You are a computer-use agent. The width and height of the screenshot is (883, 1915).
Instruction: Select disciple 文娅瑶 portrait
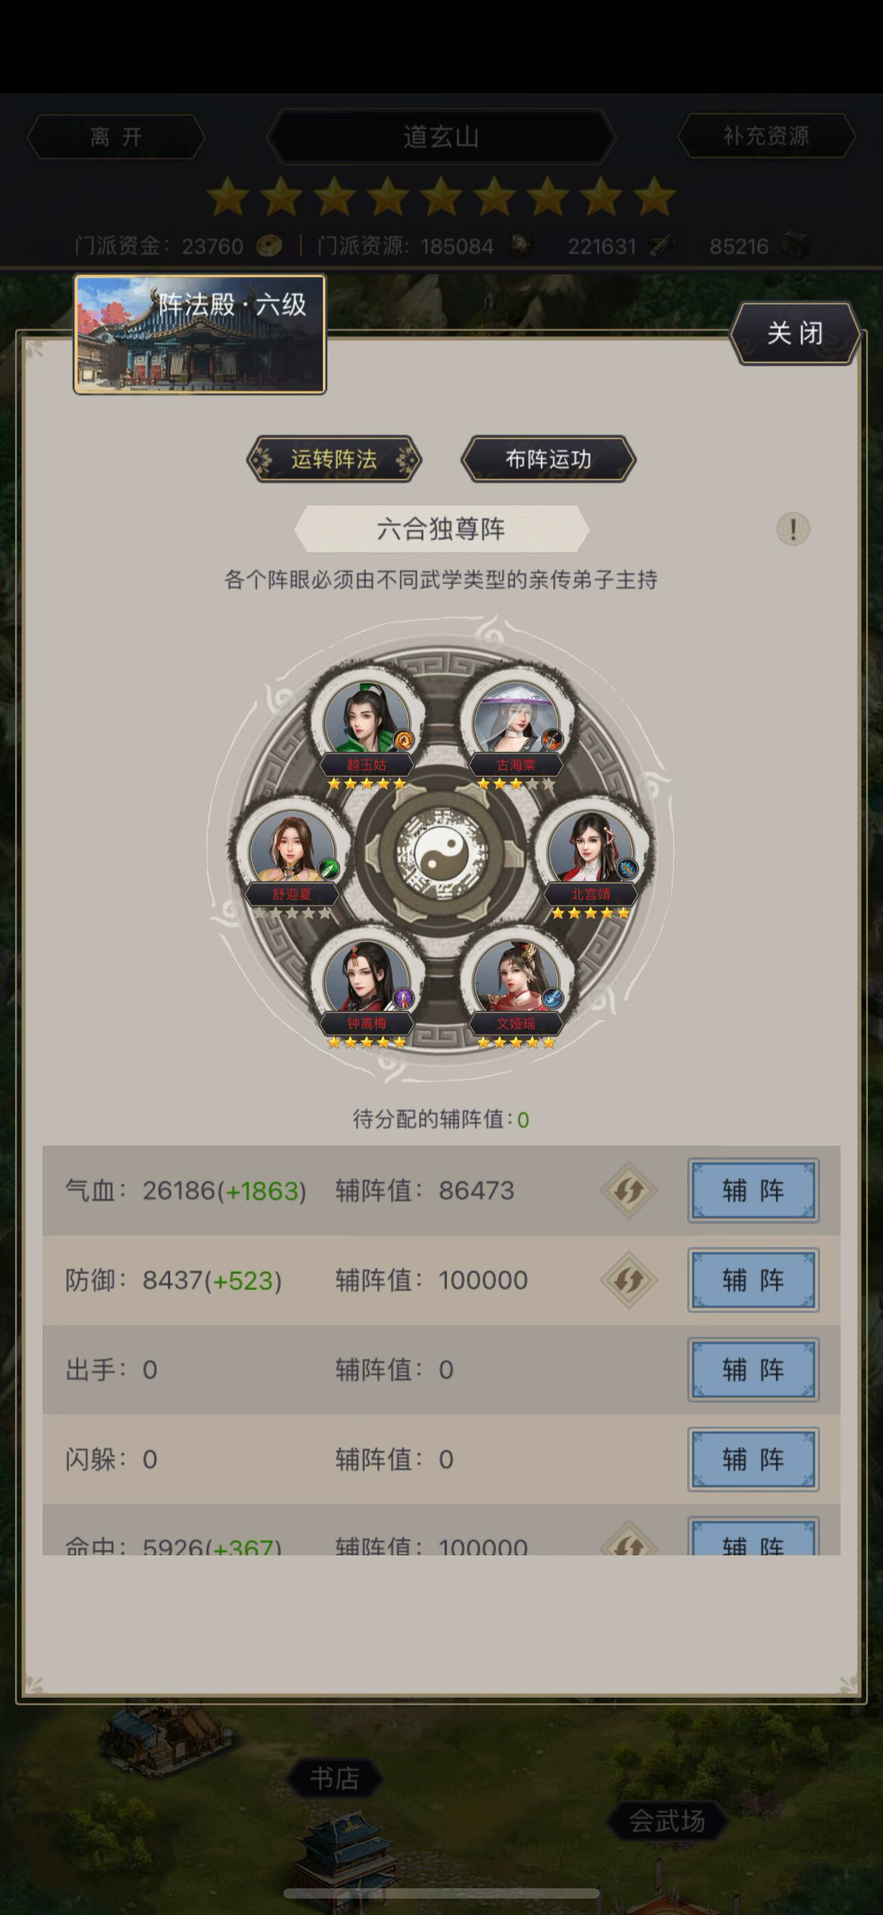click(517, 977)
